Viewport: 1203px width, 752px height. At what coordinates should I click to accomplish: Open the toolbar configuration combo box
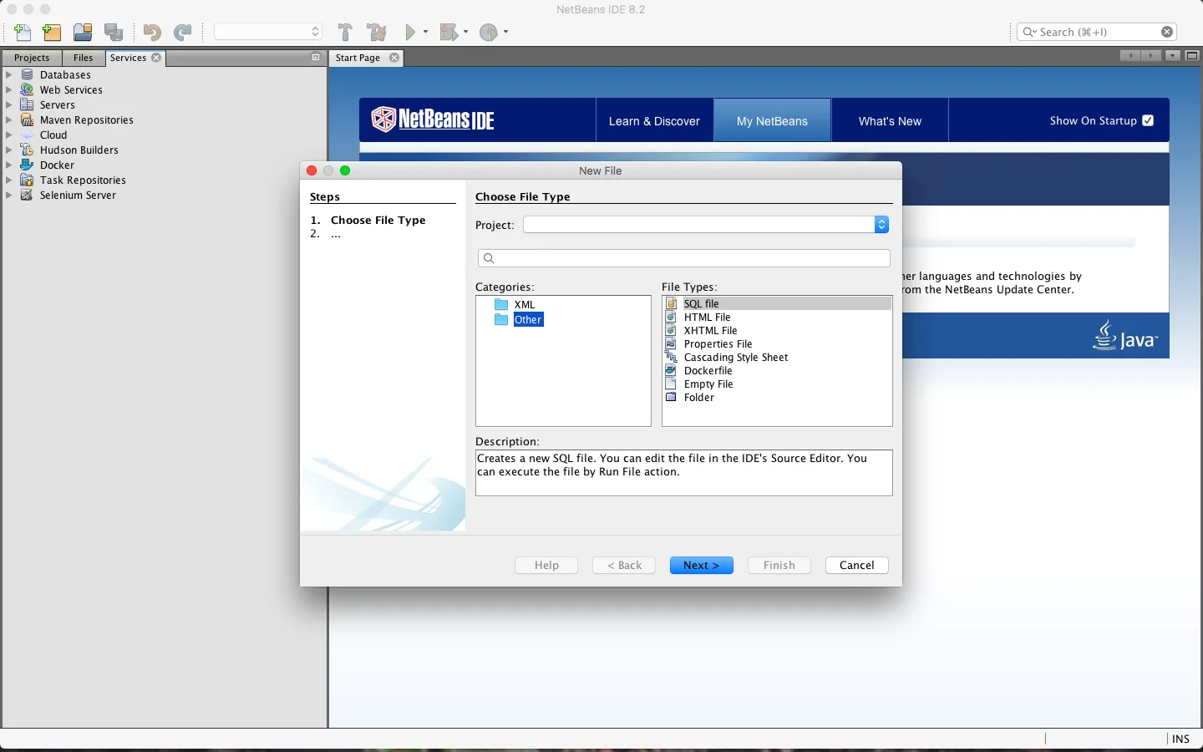pos(268,32)
